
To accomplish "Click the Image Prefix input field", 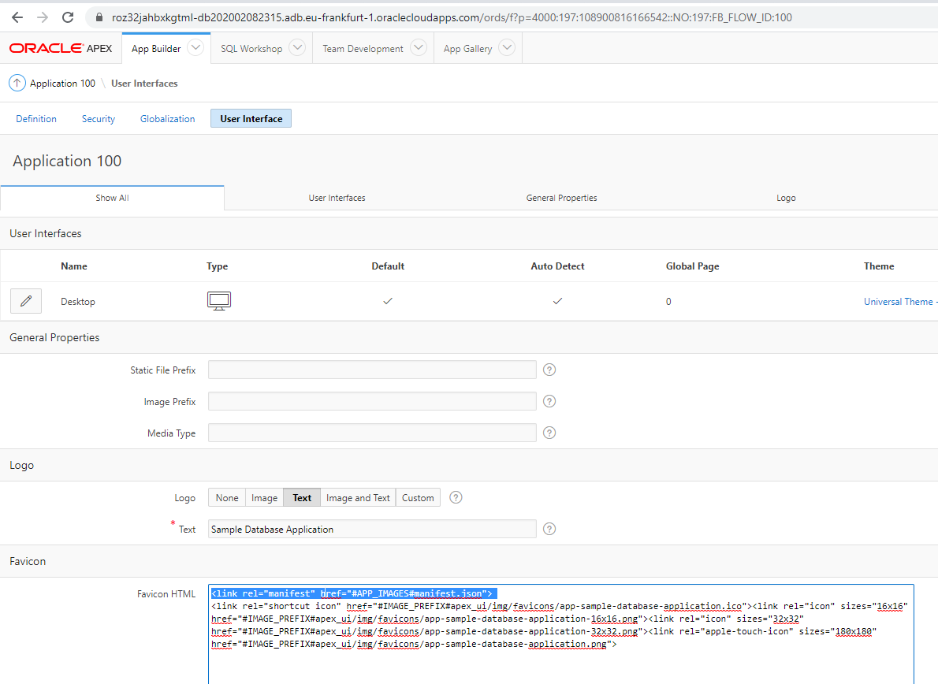I will click(372, 401).
